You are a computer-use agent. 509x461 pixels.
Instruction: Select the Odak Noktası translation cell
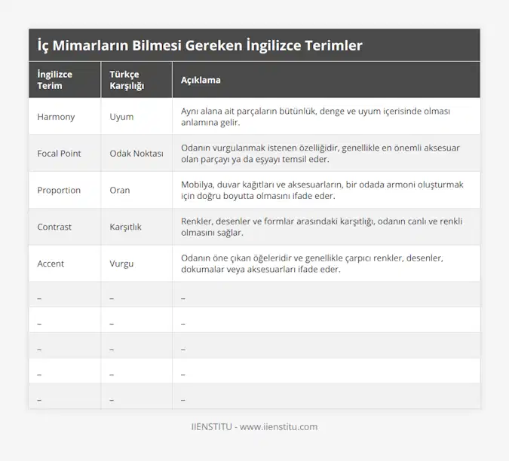point(136,153)
